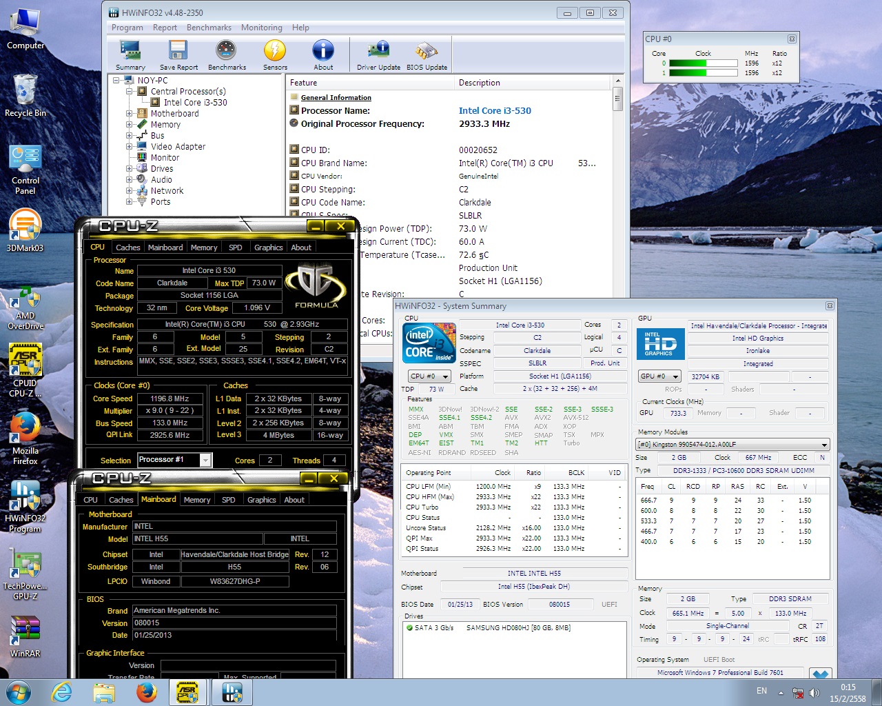Screen dimensions: 882x706
Task: Switch to the SPD tab in lower CPU-Z
Action: click(x=228, y=500)
